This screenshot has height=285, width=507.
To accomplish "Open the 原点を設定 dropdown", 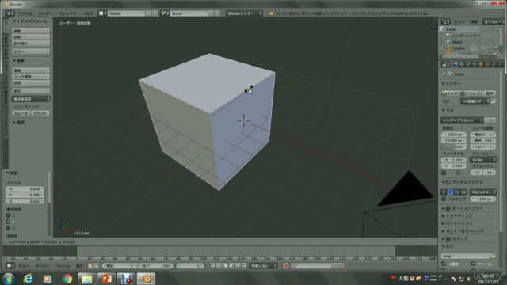I will coord(31,99).
